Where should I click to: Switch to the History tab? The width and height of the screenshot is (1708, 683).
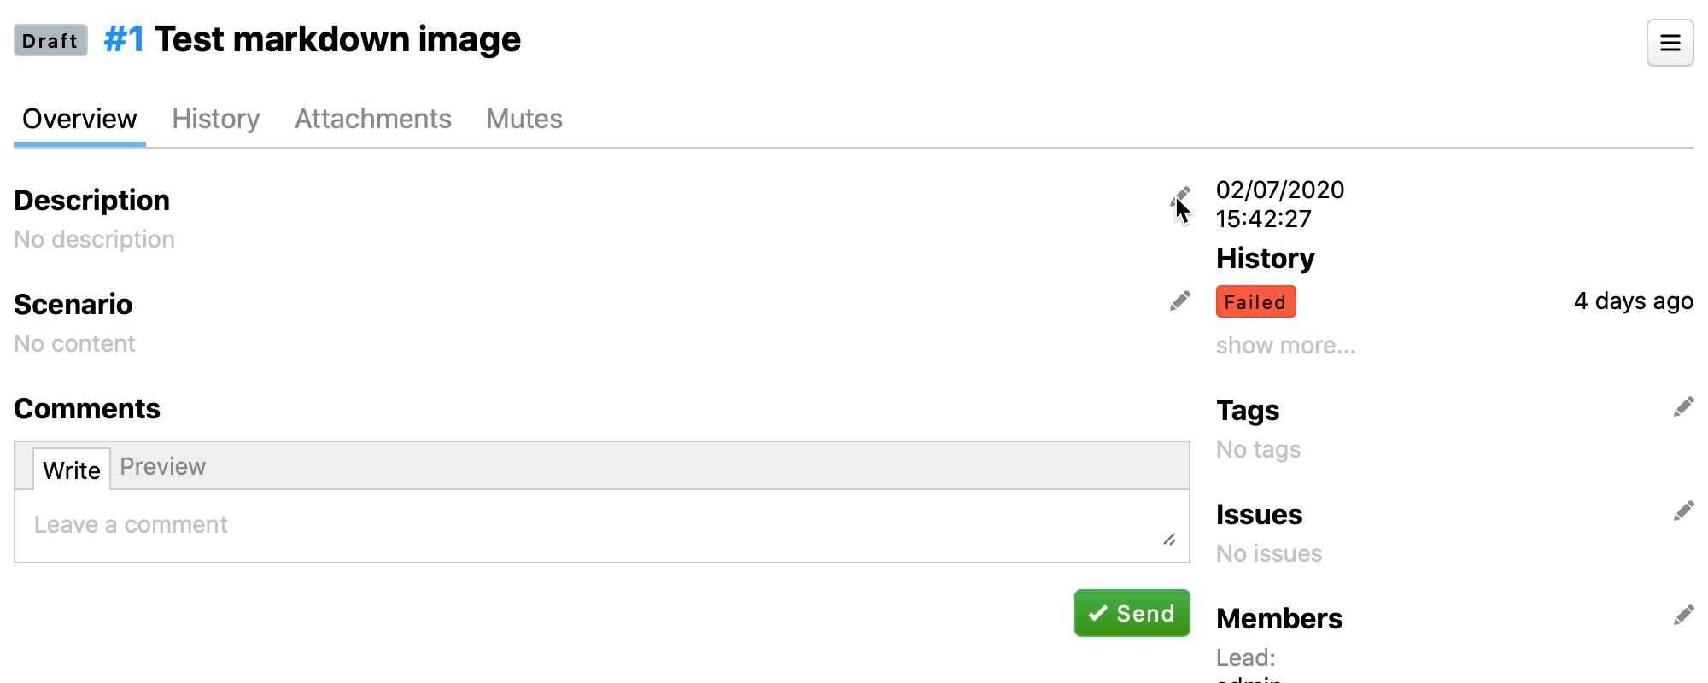216,119
